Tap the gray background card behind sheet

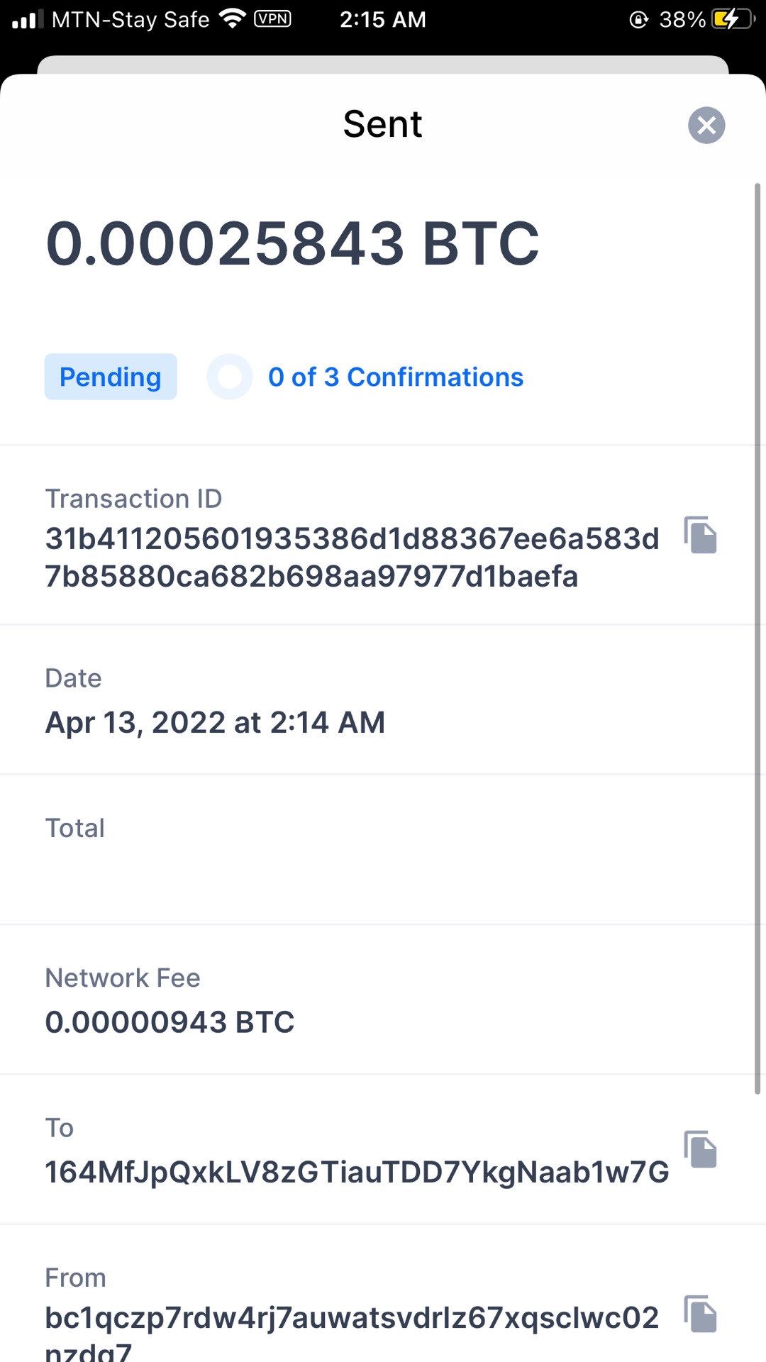click(383, 64)
